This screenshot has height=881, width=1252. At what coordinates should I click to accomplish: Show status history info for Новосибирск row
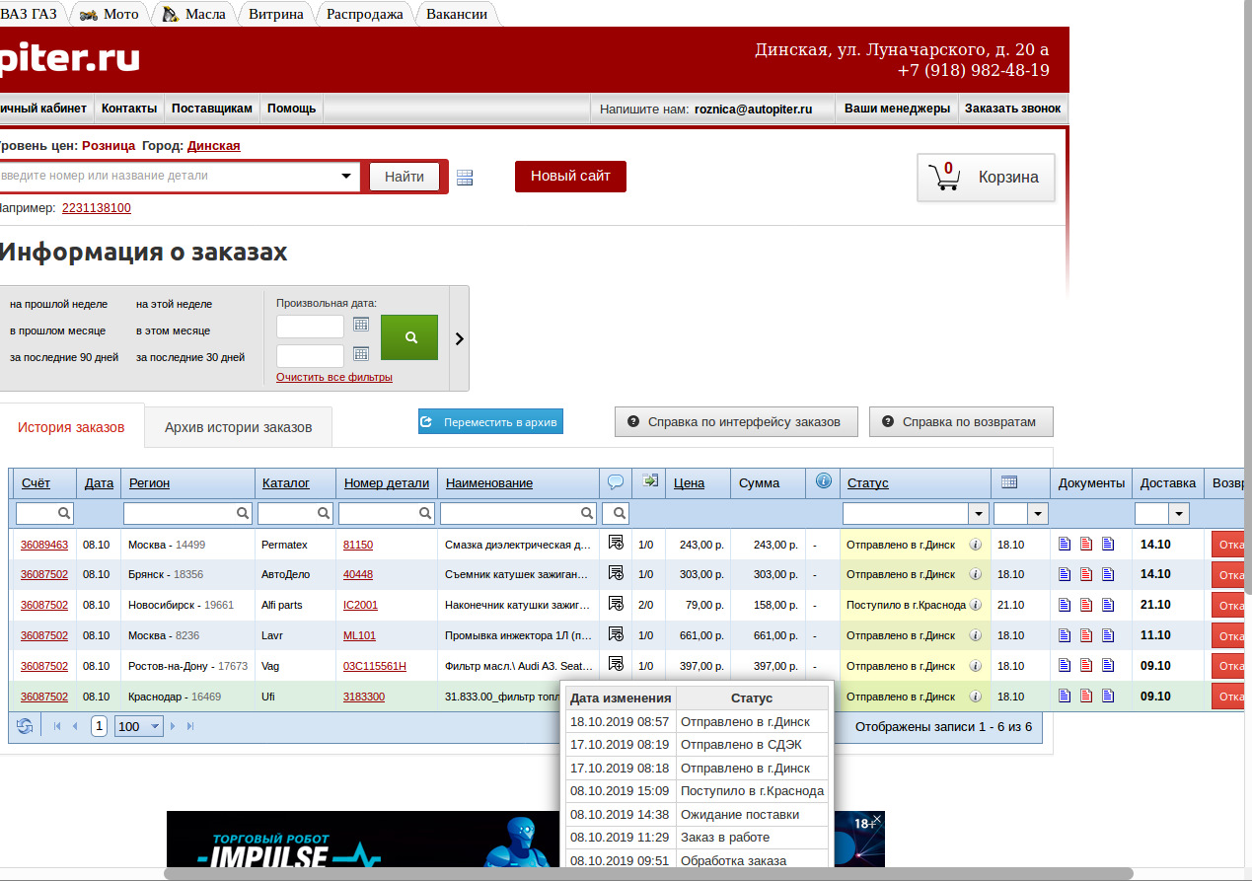click(x=975, y=605)
